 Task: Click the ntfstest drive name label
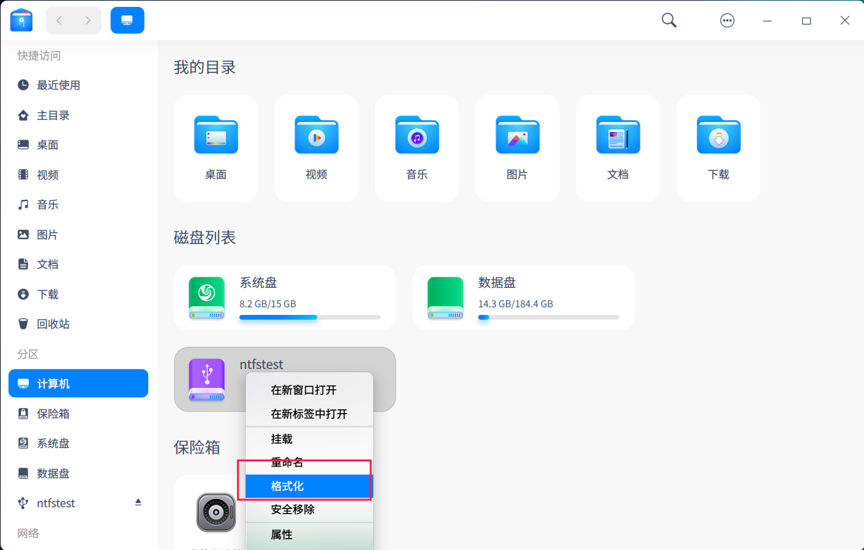click(x=261, y=365)
